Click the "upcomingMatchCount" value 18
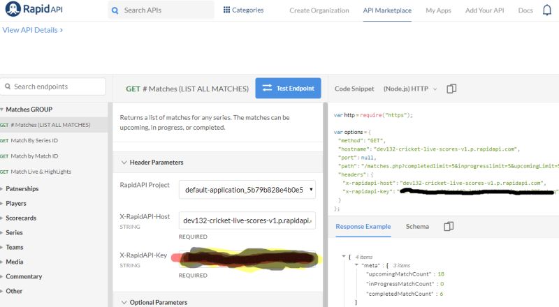559x307 pixels. (441, 274)
